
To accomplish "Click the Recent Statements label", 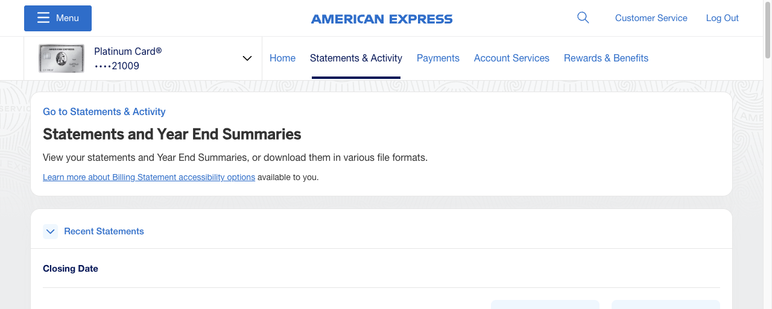I will tap(104, 231).
